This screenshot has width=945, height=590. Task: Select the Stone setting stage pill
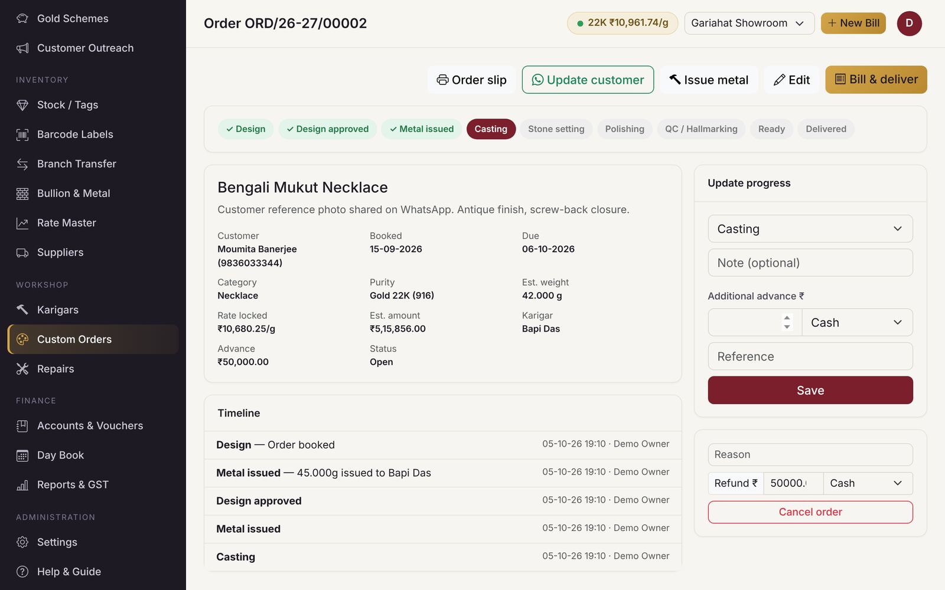coord(556,129)
